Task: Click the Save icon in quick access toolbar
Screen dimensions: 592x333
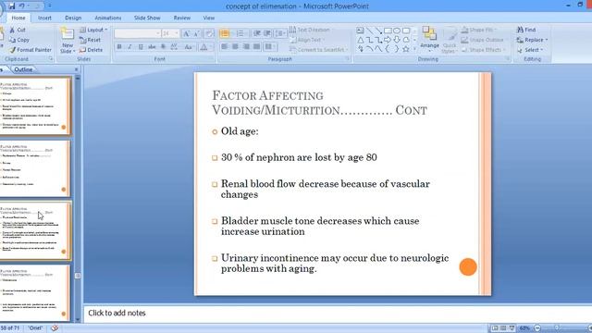Action: click(12, 6)
